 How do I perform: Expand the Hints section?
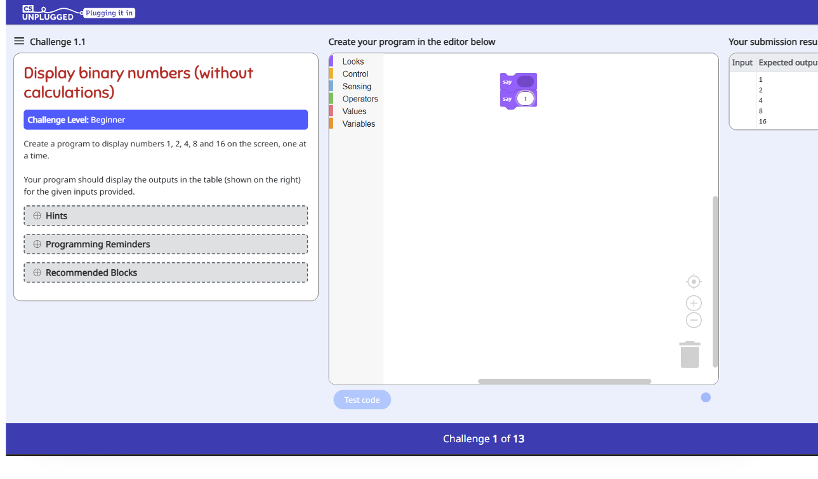[166, 215]
